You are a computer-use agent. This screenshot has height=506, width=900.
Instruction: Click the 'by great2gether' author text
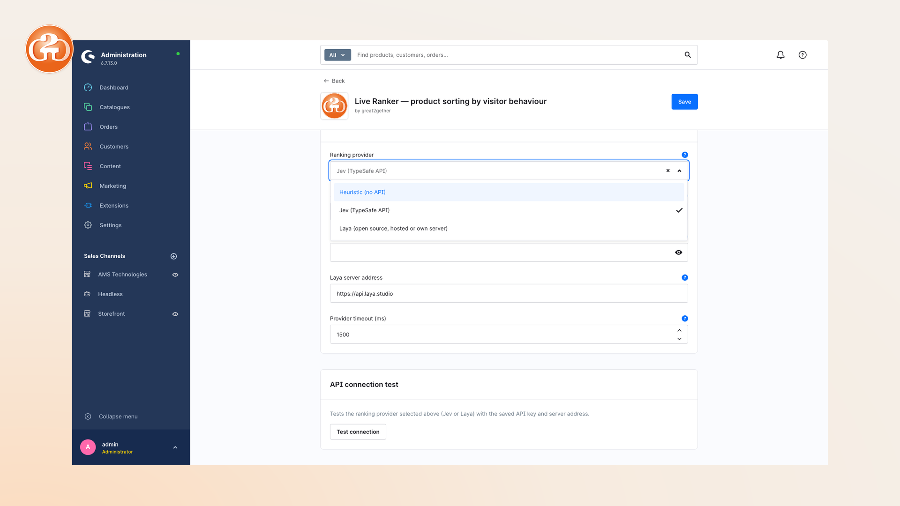[x=373, y=111]
